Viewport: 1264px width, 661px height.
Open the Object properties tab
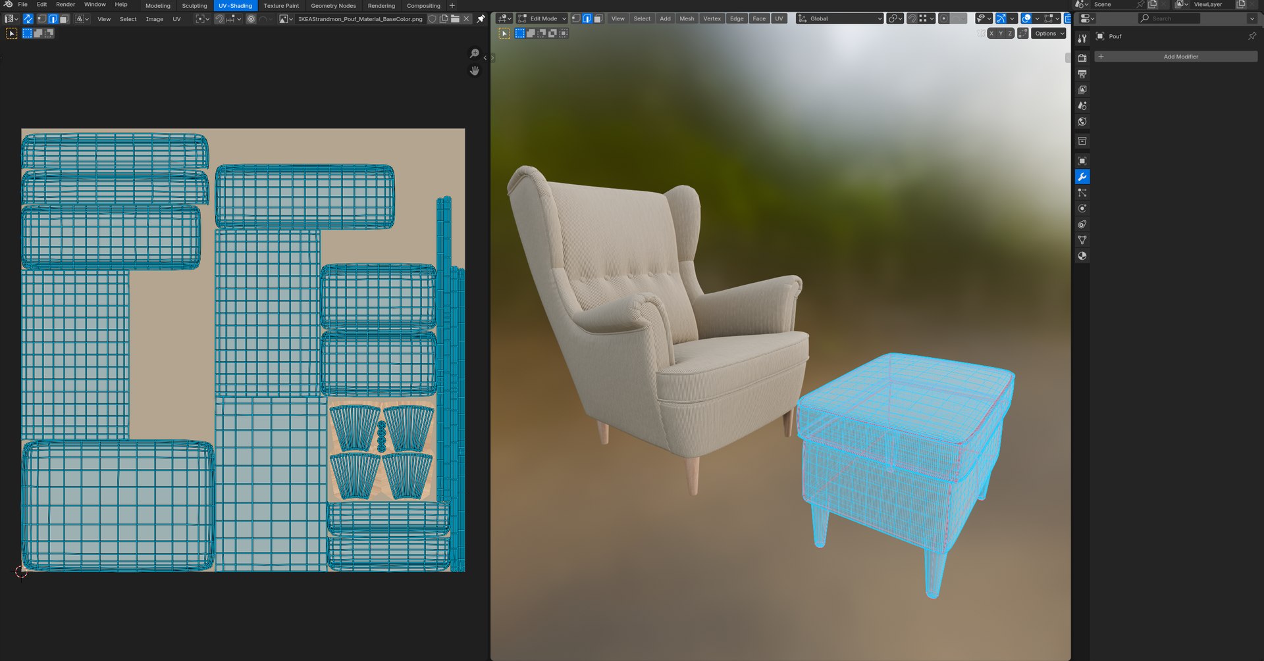pyautogui.click(x=1082, y=160)
